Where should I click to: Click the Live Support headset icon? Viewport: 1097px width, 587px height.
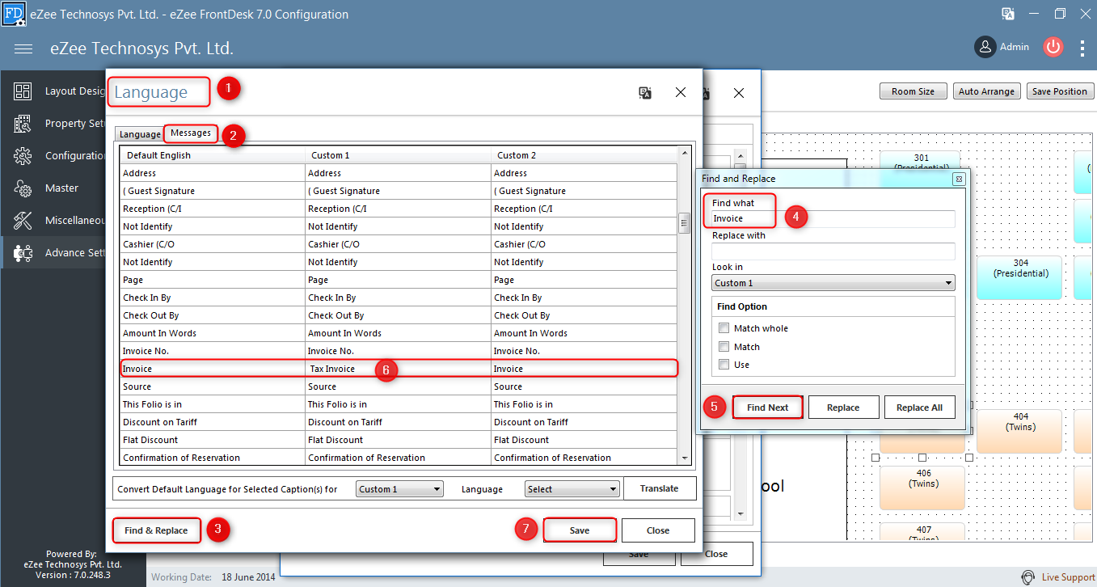point(1027,577)
